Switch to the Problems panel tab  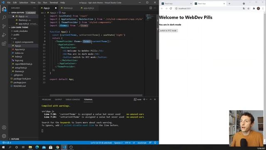coord(46,100)
